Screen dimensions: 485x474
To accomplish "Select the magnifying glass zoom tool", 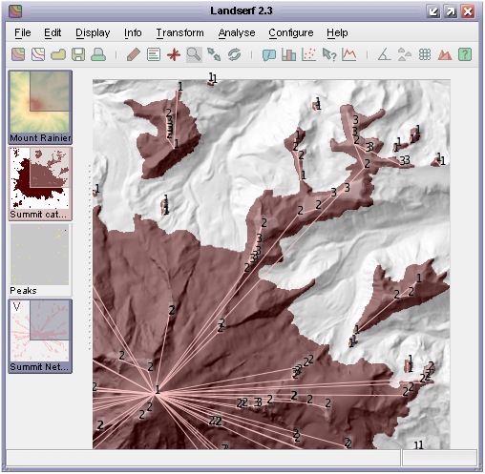I will [194, 54].
